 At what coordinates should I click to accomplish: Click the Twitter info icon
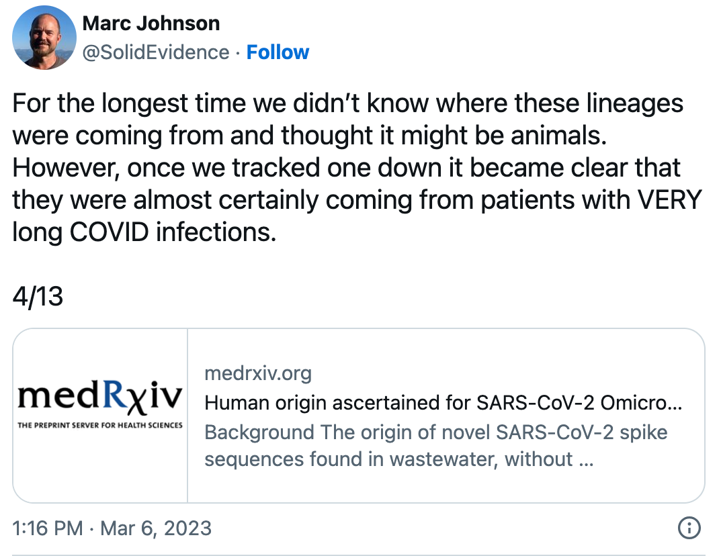click(x=689, y=528)
